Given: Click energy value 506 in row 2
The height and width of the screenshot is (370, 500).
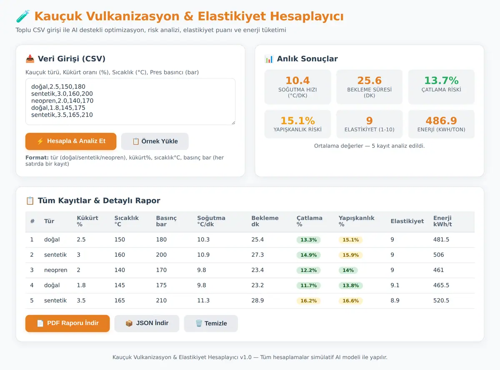Looking at the screenshot, I should tap(439, 255).
